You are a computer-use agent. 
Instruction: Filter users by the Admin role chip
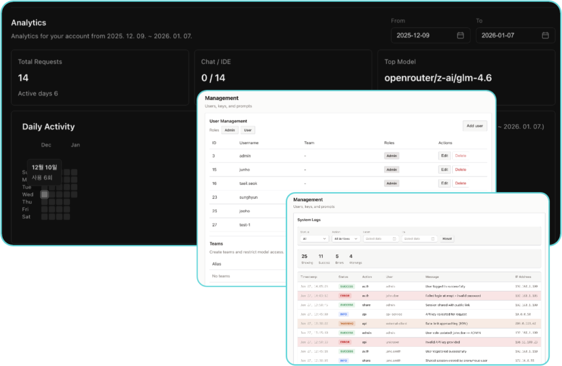click(x=230, y=130)
